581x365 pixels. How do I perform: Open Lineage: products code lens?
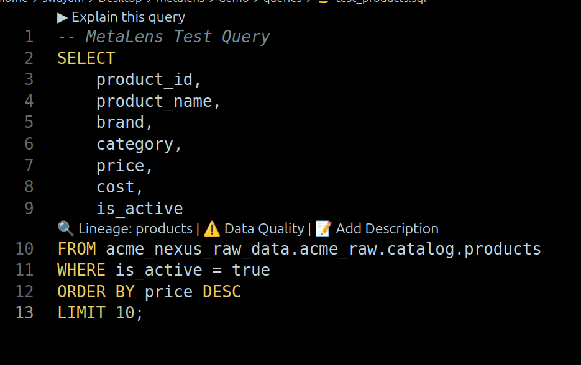[135, 228]
